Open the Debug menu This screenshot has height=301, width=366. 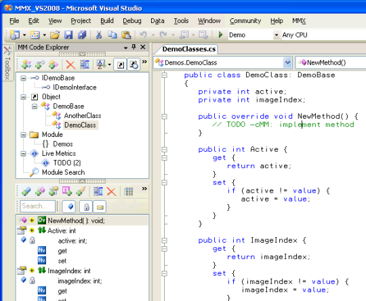132,21
